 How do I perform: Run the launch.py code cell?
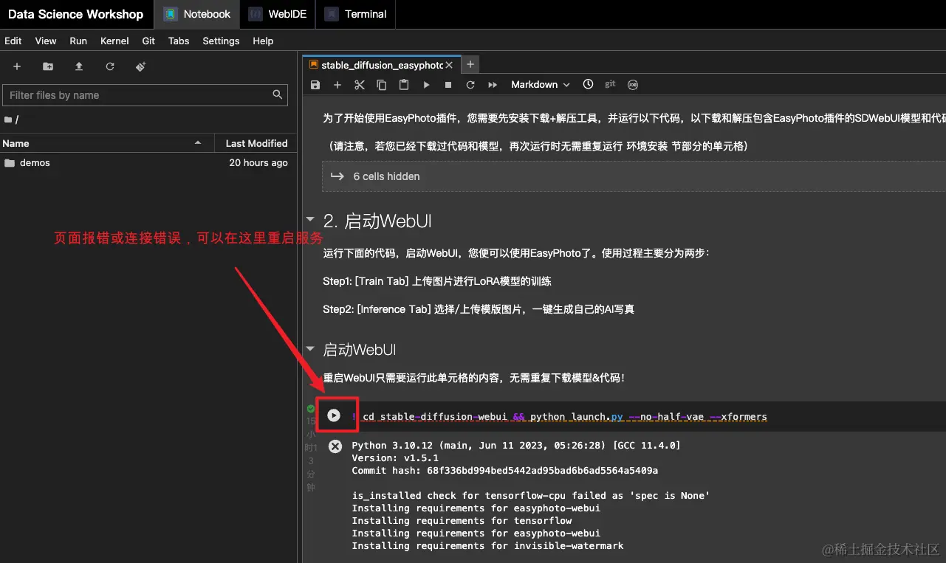pos(334,415)
